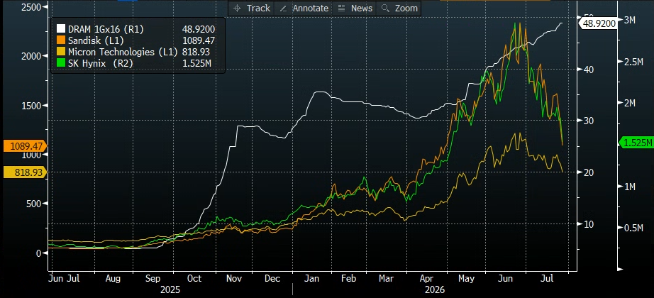Click the Track label text
This screenshot has width=654, height=298.
[258, 9]
